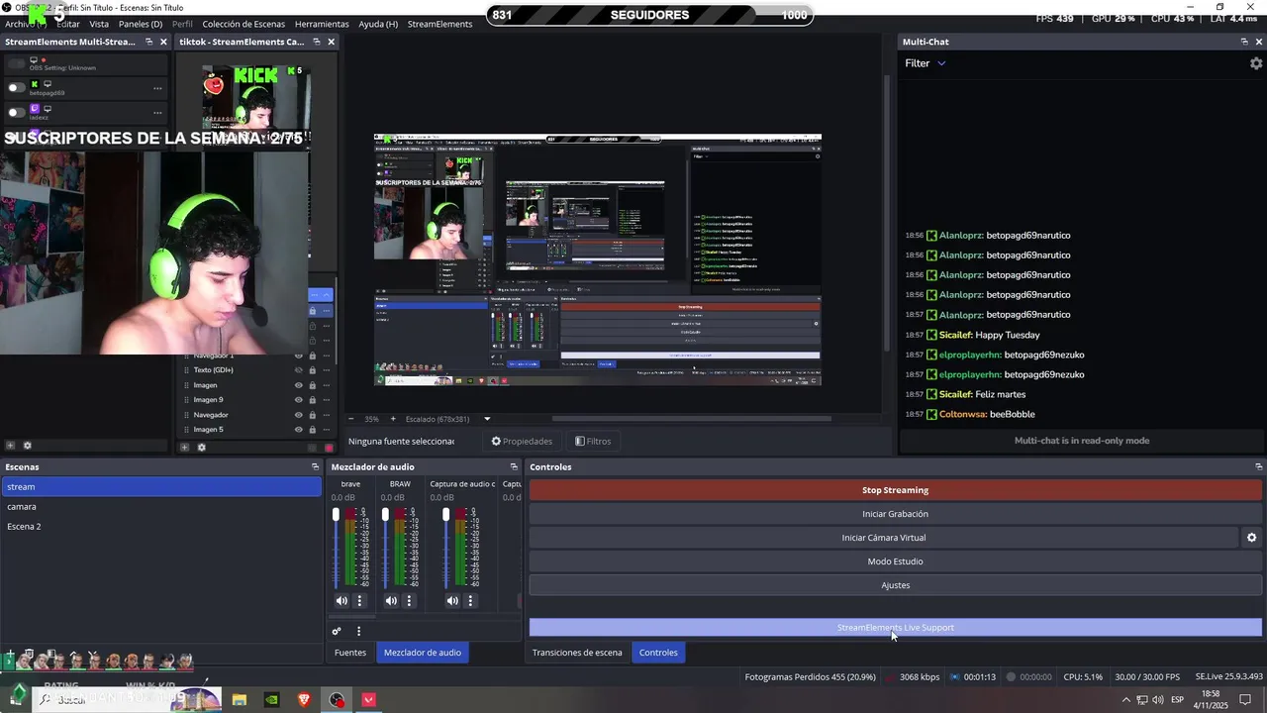Toggle OBS Setting Unknown output switch
Image resolution: width=1267 pixels, height=713 pixels.
click(16, 63)
